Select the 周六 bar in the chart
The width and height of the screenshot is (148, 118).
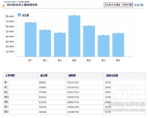point(104,46)
